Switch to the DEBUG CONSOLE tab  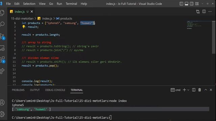pyautogui.click(x=55, y=90)
